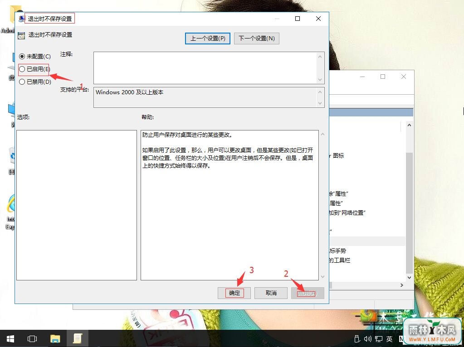Click the background window horizontal scroll-right arrow
464x347 pixels.
point(402,285)
